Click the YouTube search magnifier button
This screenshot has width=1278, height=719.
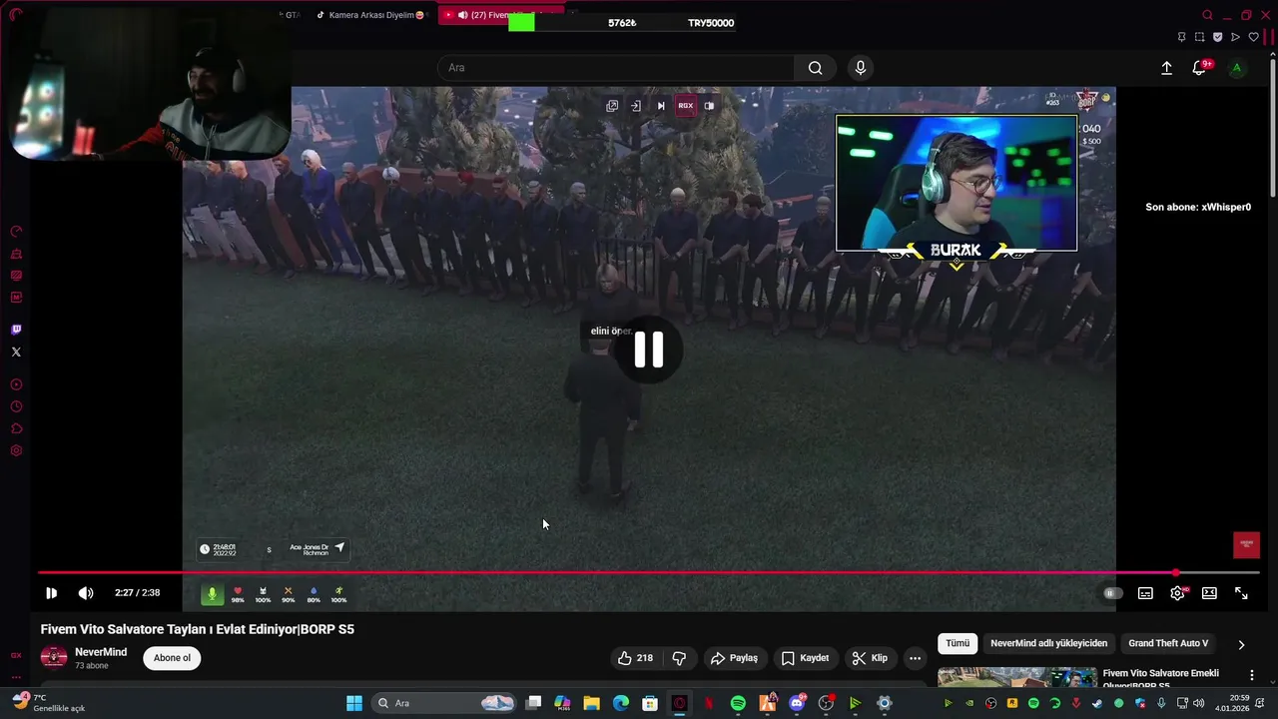(816, 68)
